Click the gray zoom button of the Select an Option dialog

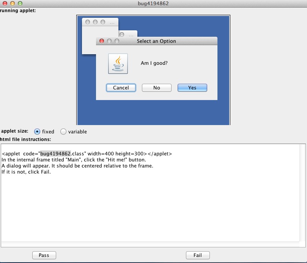coord(117,41)
